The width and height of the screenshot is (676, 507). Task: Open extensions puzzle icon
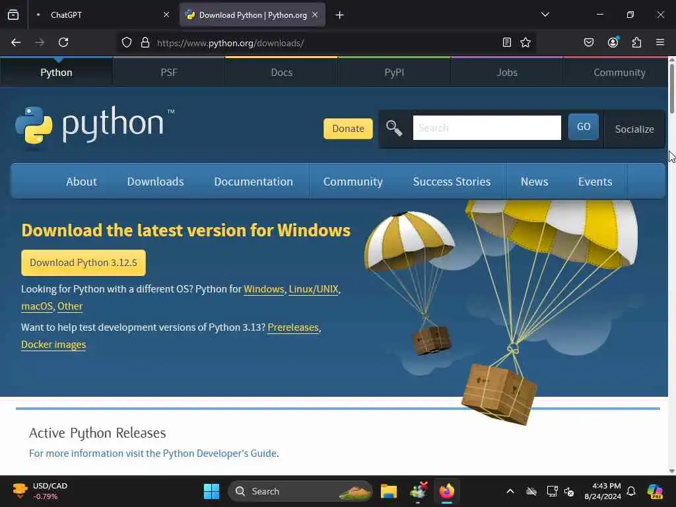(636, 42)
